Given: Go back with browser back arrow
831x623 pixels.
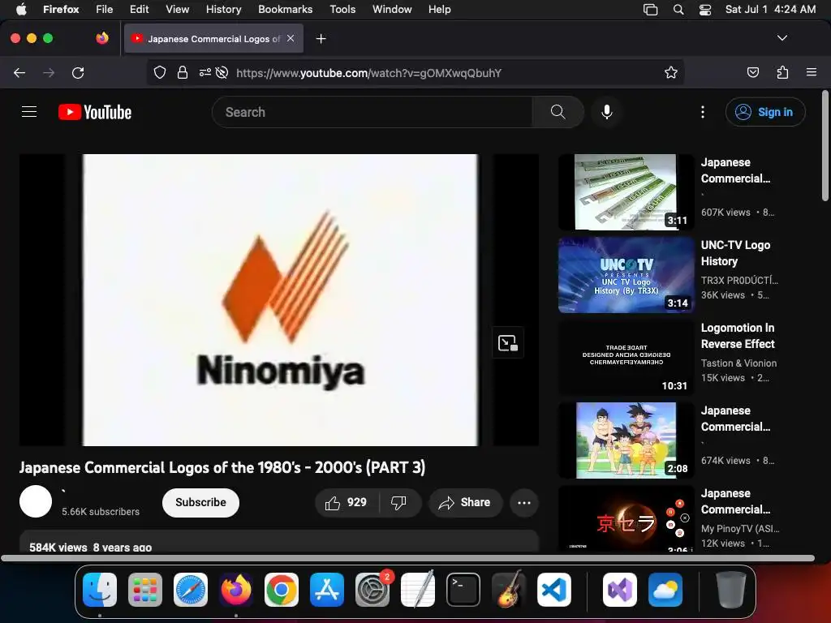Looking at the screenshot, I should (19, 72).
